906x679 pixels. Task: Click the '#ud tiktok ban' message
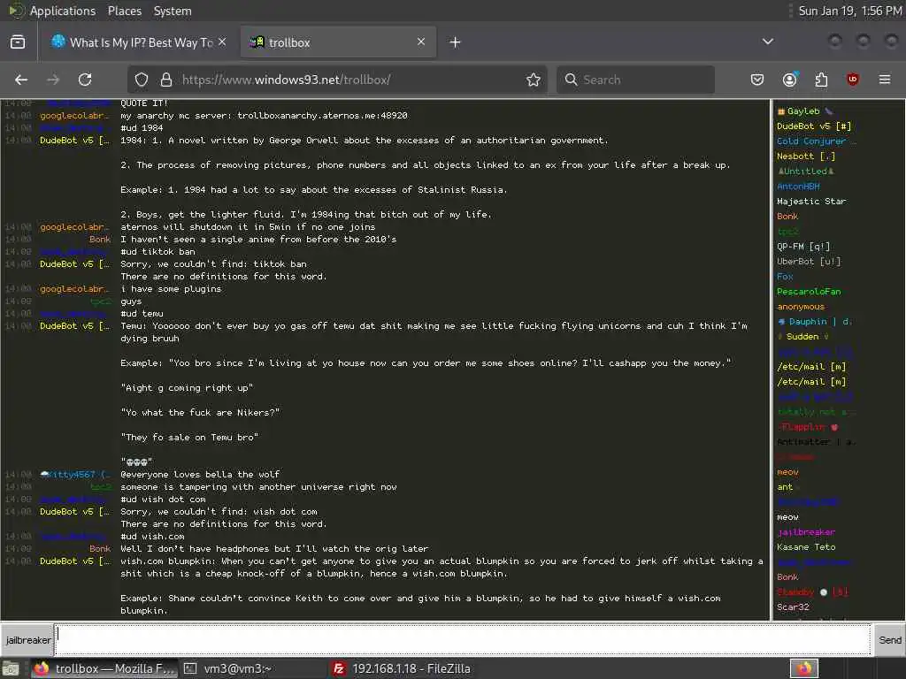157,252
